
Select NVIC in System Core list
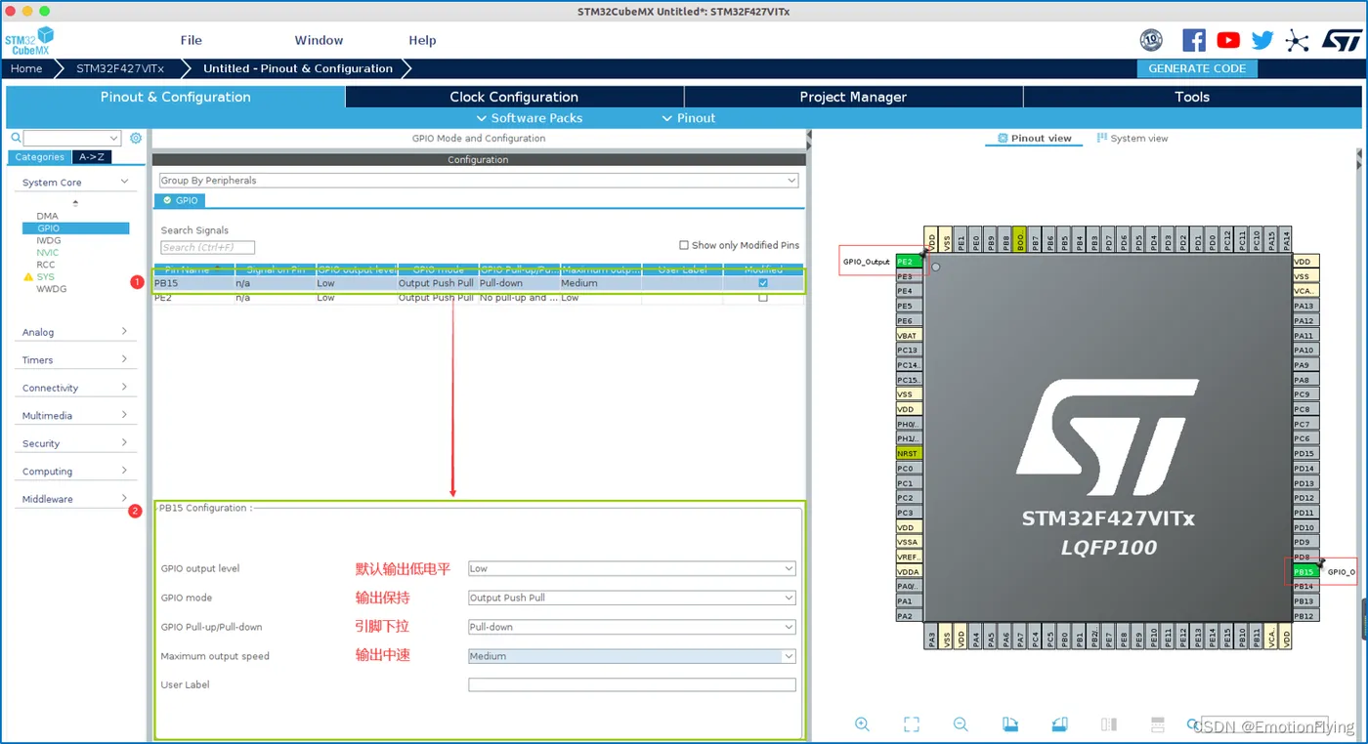48,253
